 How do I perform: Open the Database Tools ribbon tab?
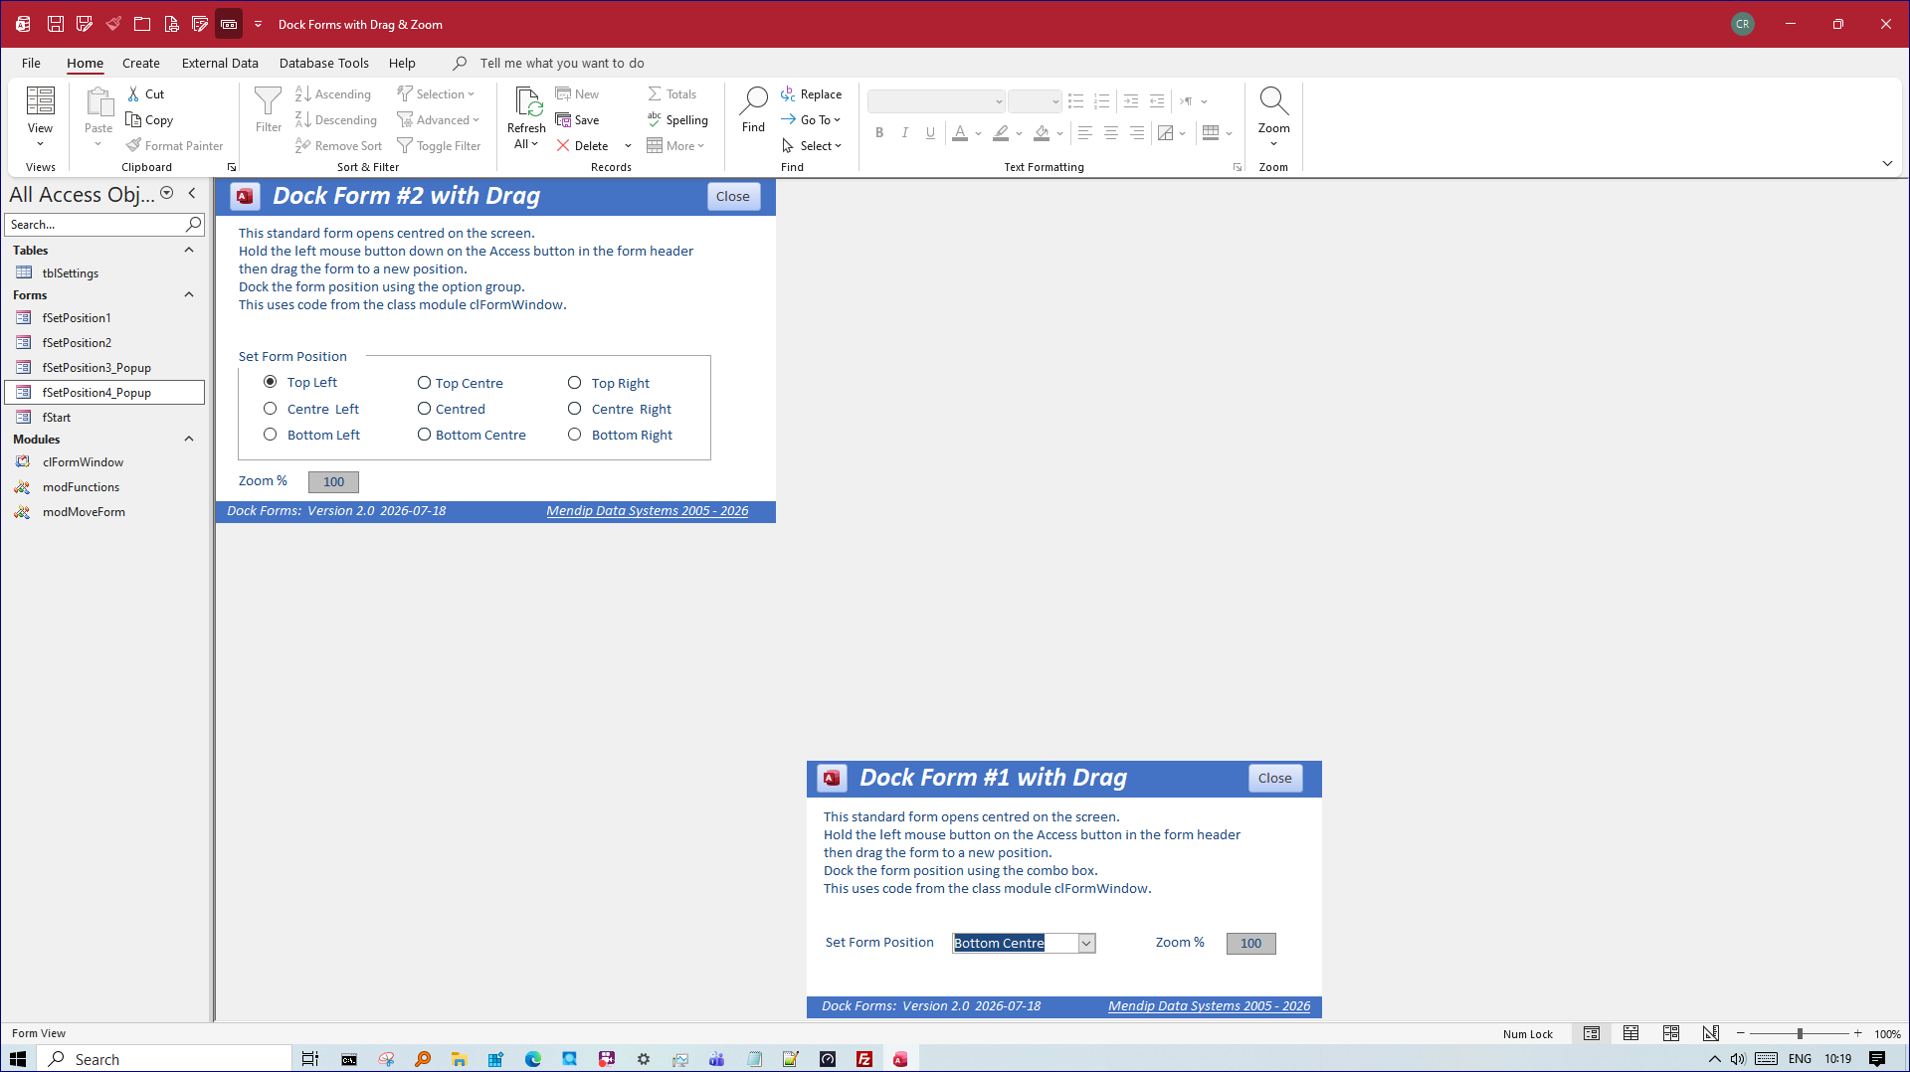[x=323, y=63]
